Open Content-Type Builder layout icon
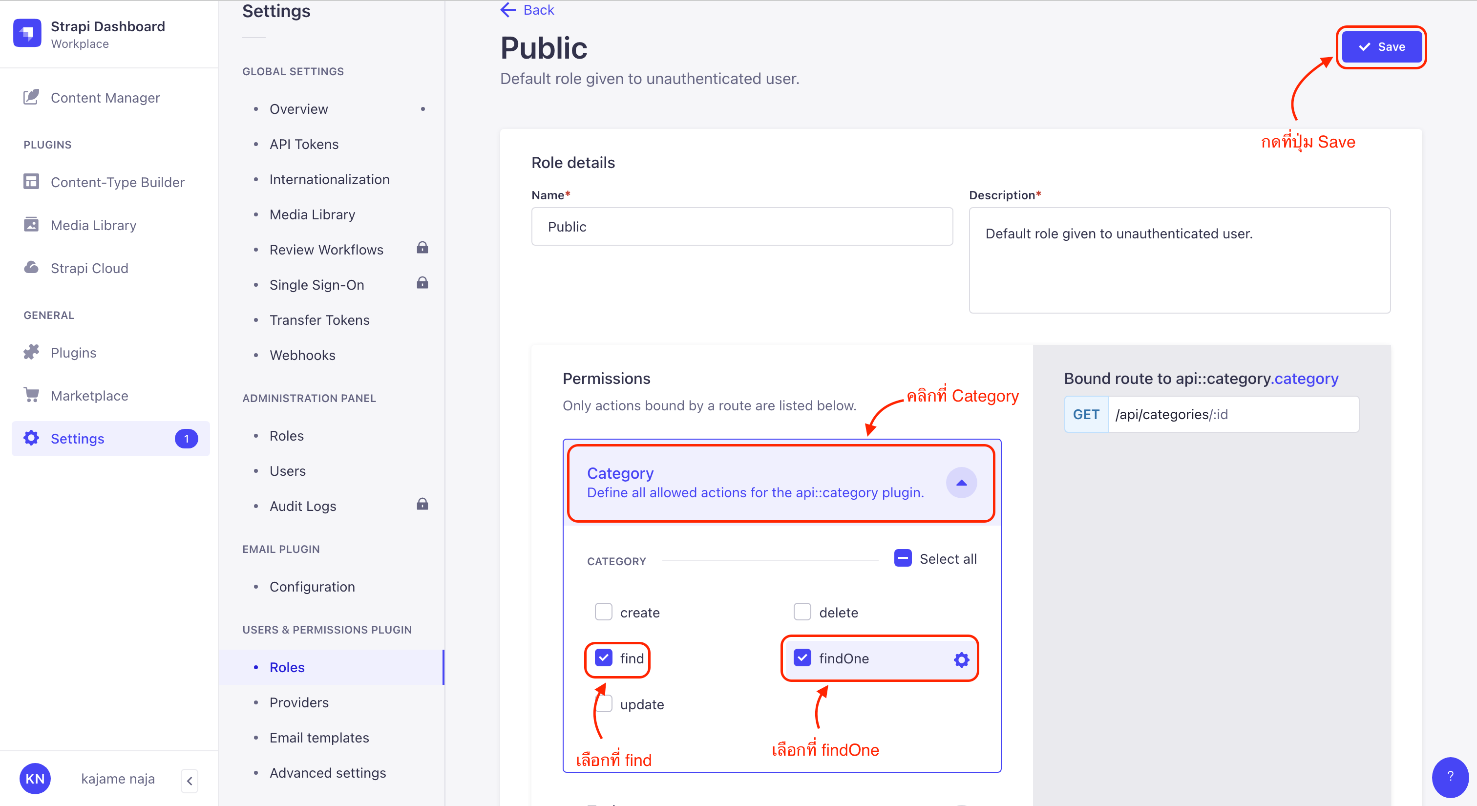1477x806 pixels. (31, 182)
